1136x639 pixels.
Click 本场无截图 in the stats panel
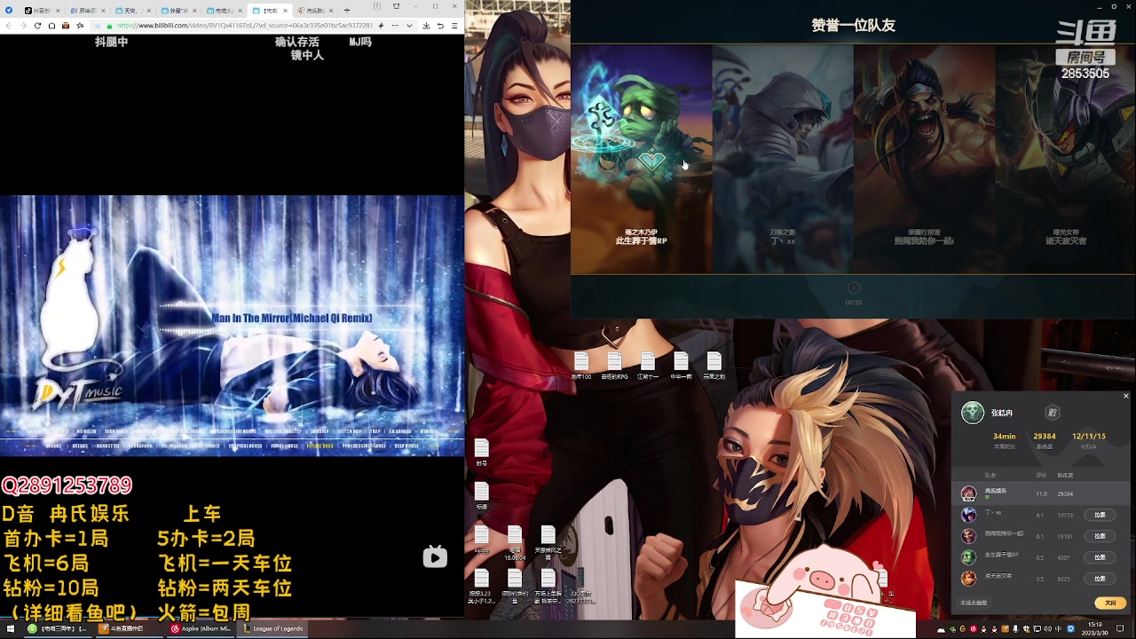coord(974,603)
